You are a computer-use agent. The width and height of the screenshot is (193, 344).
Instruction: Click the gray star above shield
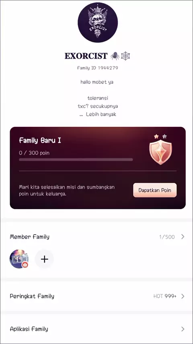pos(164,137)
